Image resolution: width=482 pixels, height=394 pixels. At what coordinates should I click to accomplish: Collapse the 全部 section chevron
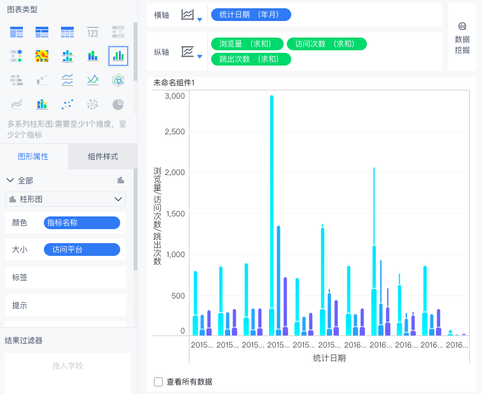coord(10,180)
